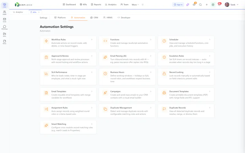Viewport: 245px width, 153px height.
Task: Click the Document Templates printer icon
Action: (164, 93)
